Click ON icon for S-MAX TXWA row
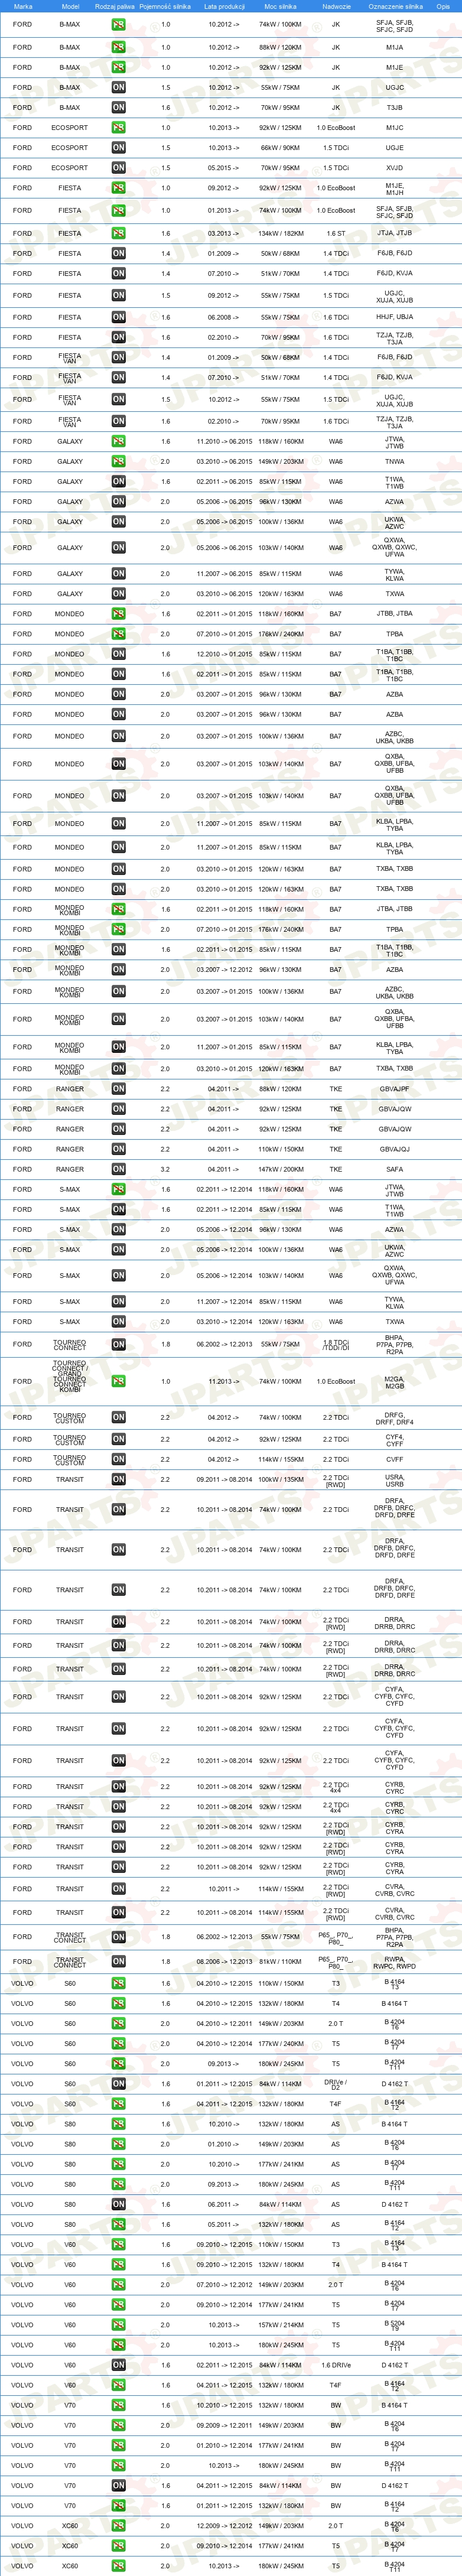This screenshot has height=2576, width=462. click(x=118, y=1321)
